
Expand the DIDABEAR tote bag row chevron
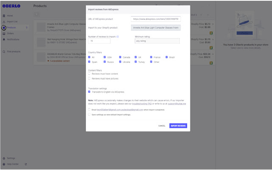coord(213,54)
